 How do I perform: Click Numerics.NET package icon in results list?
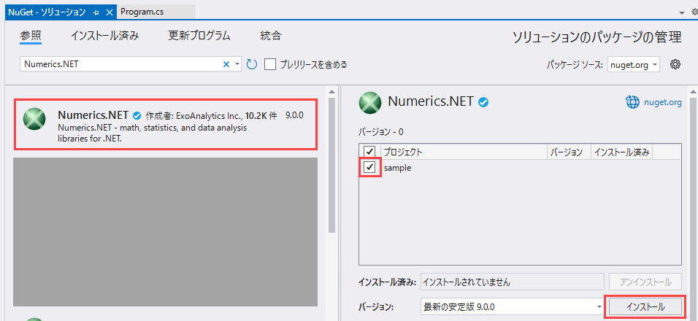pyautogui.click(x=34, y=119)
